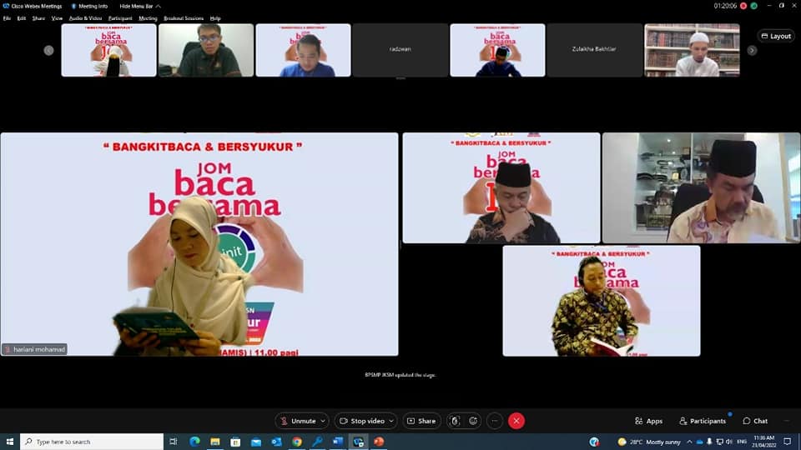Open Google Chrome from the taskbar
Viewport: 801px width, 450px height.
pos(297,442)
